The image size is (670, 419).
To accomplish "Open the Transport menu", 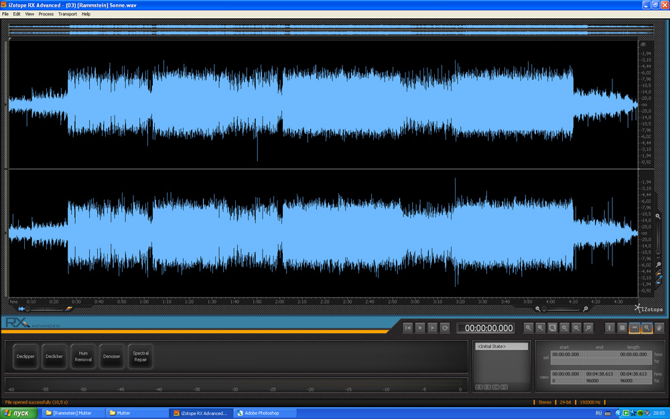I will coord(68,14).
